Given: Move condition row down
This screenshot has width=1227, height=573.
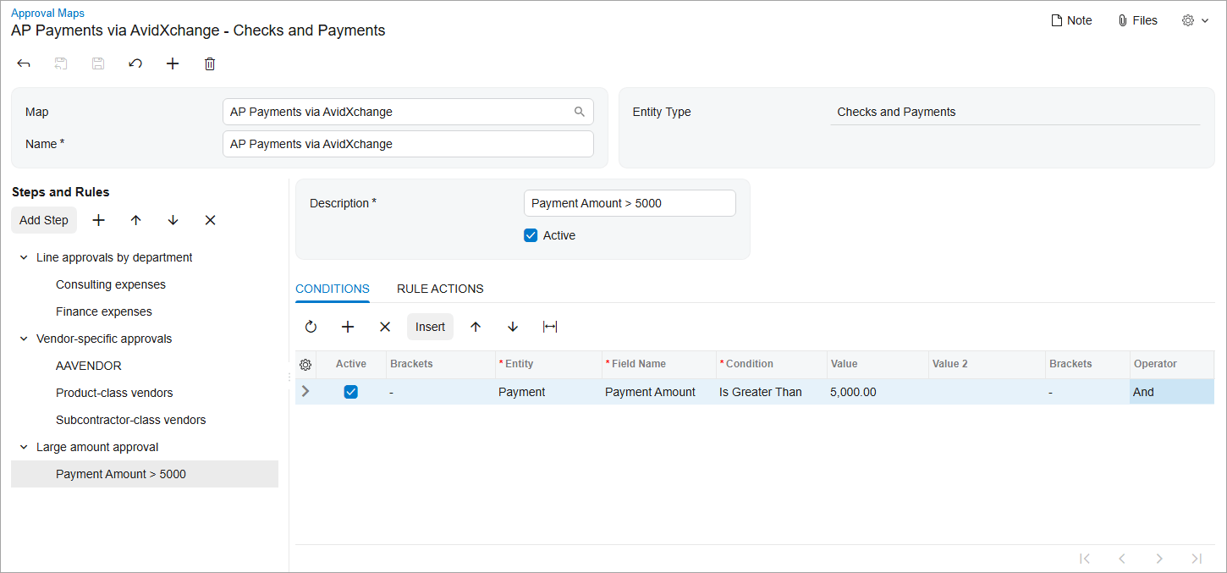Looking at the screenshot, I should pyautogui.click(x=513, y=327).
